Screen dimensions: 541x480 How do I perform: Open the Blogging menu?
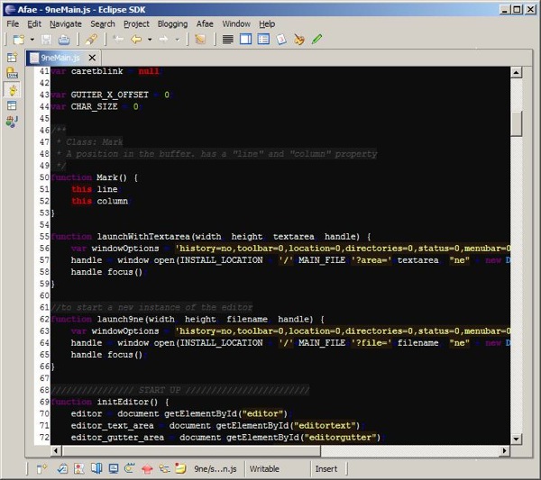172,23
